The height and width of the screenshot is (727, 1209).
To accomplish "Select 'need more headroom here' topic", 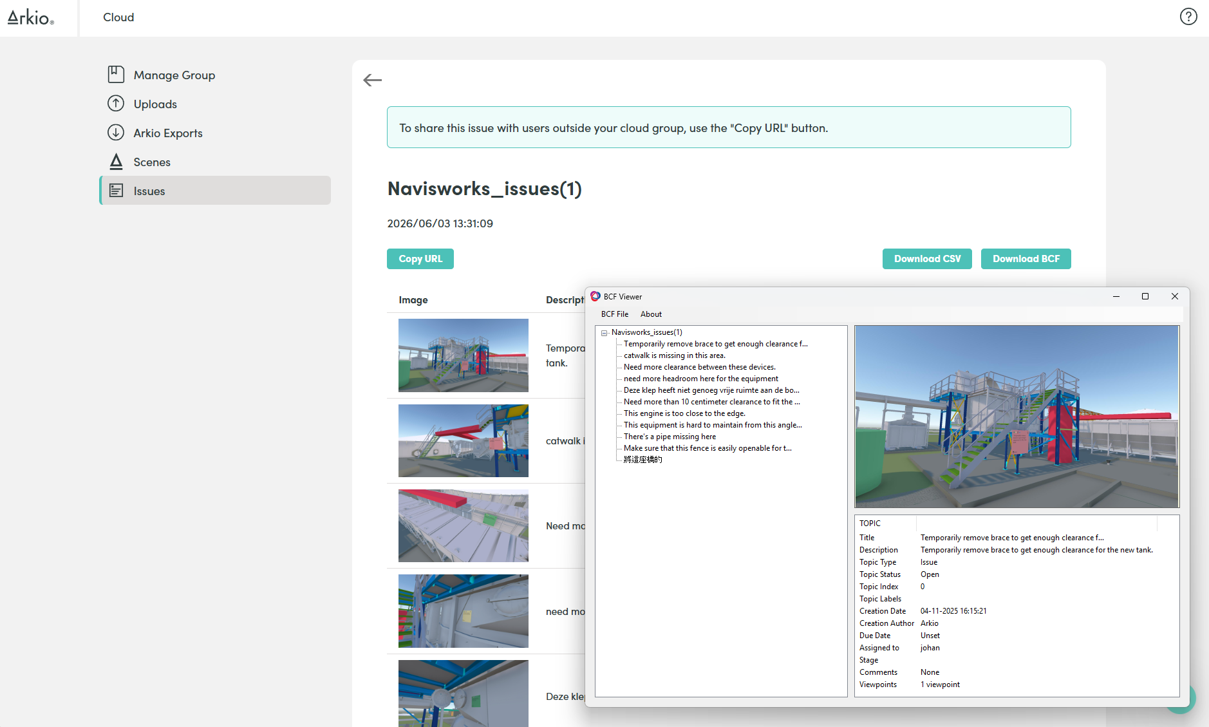I will tap(700, 379).
